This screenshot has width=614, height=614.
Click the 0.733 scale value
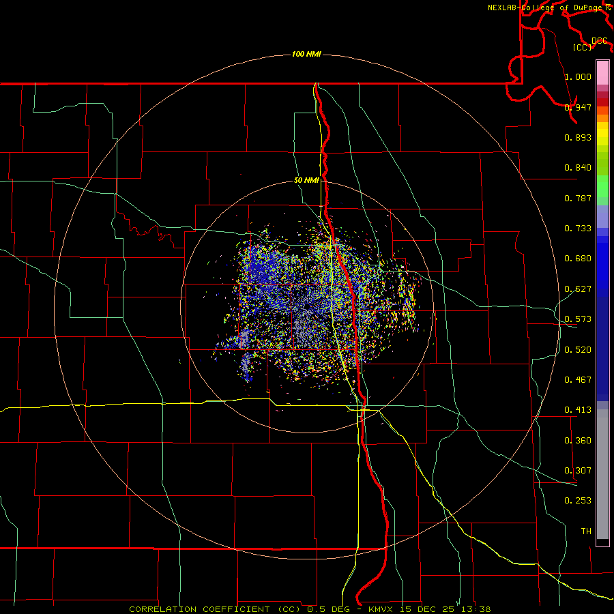tap(578, 229)
